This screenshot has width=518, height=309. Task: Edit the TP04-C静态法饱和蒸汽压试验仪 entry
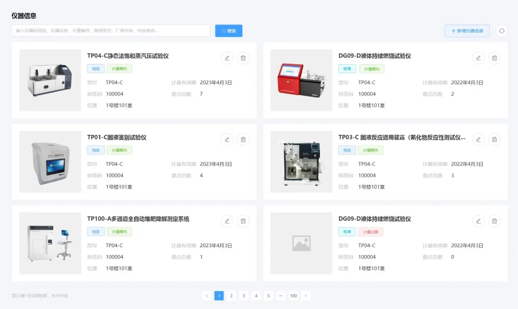(227, 58)
